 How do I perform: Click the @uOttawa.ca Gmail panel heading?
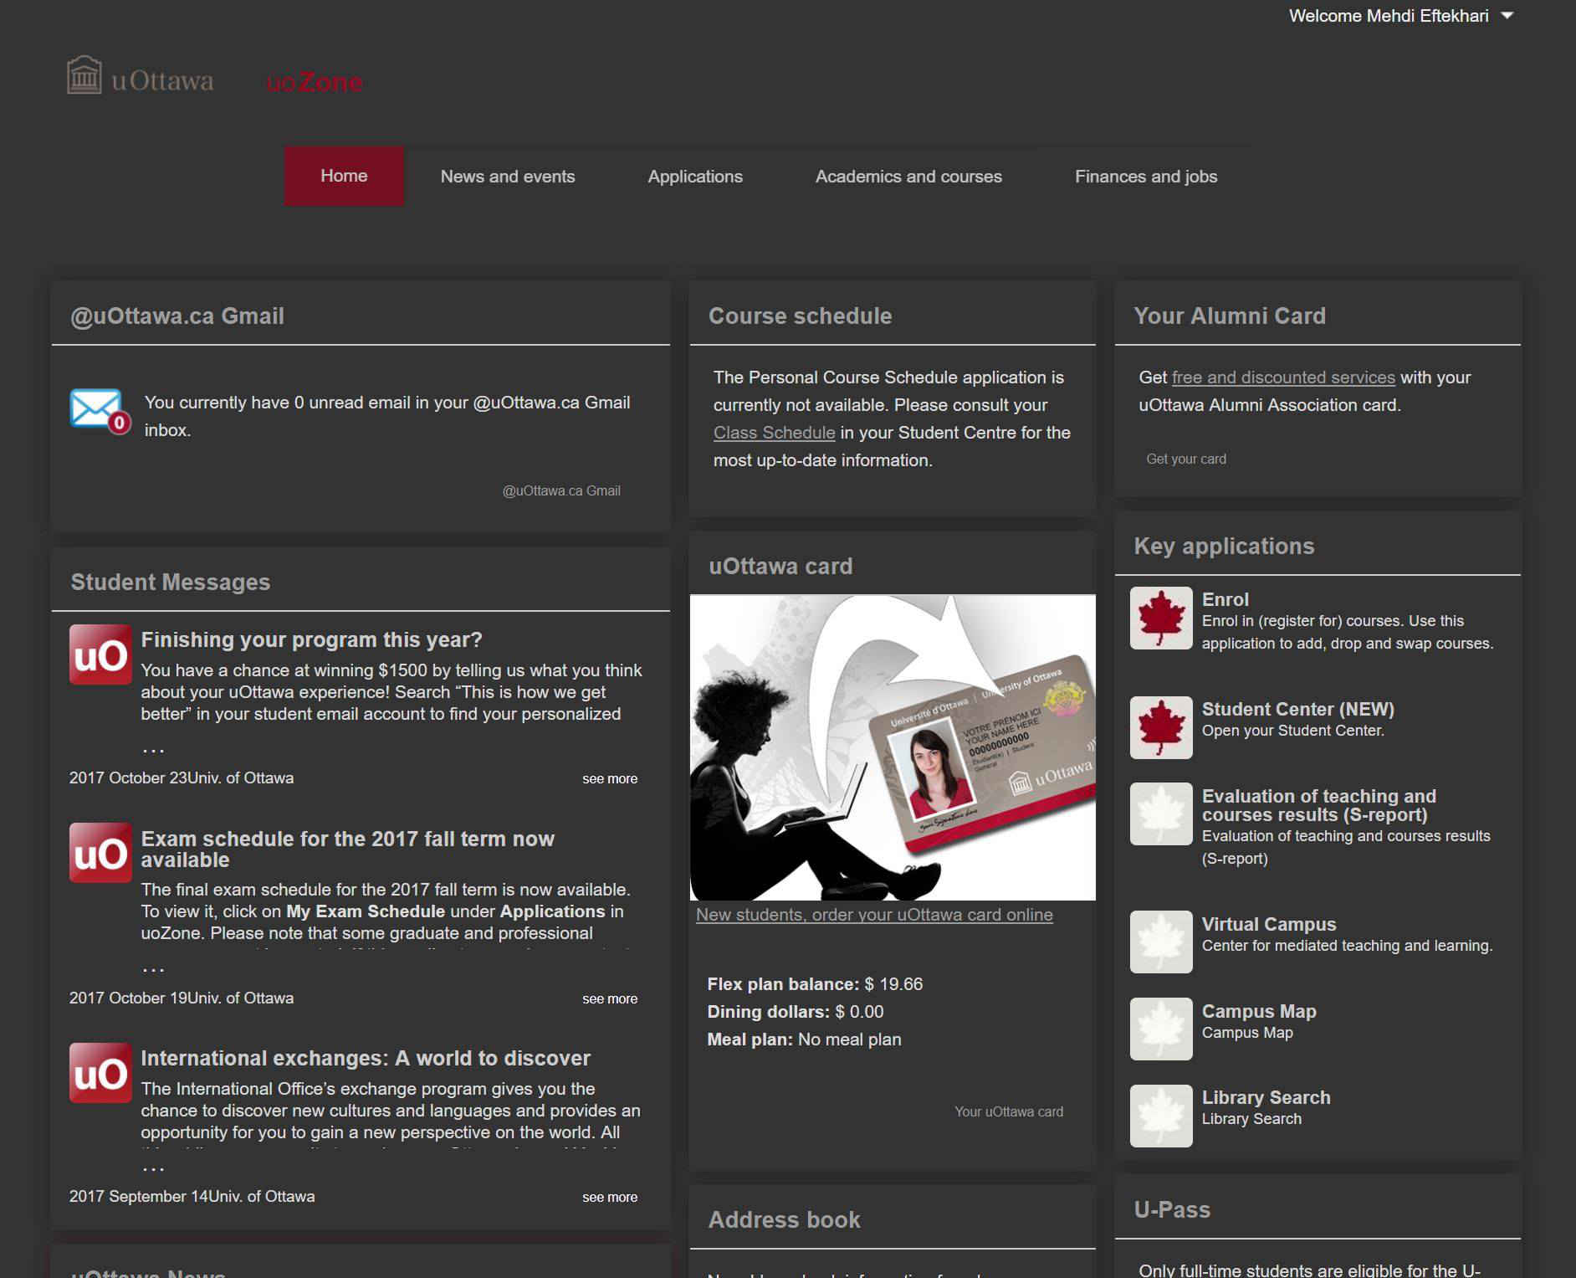click(177, 316)
